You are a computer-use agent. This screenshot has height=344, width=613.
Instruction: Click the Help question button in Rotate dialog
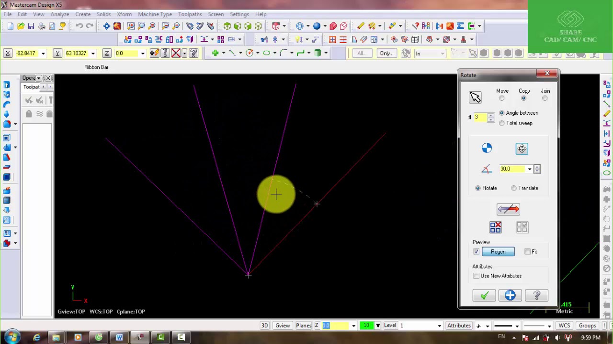point(536,296)
